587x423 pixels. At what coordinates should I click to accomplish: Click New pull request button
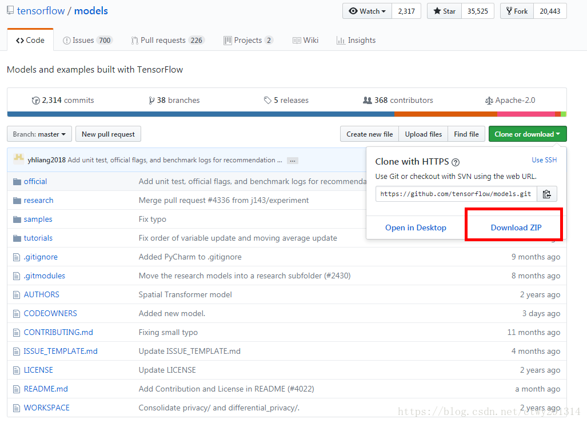coord(108,134)
